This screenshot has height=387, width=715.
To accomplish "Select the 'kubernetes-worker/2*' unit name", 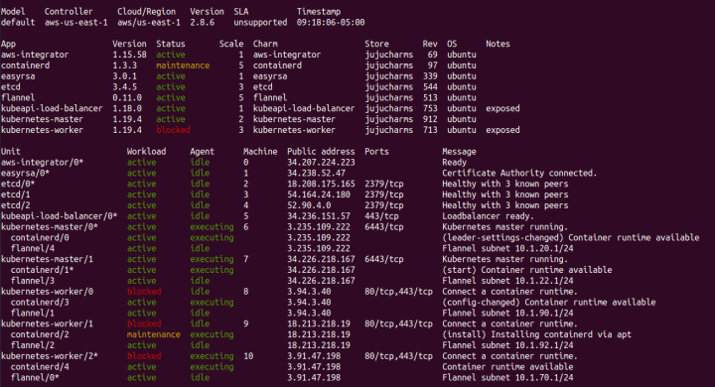I will click(x=50, y=356).
